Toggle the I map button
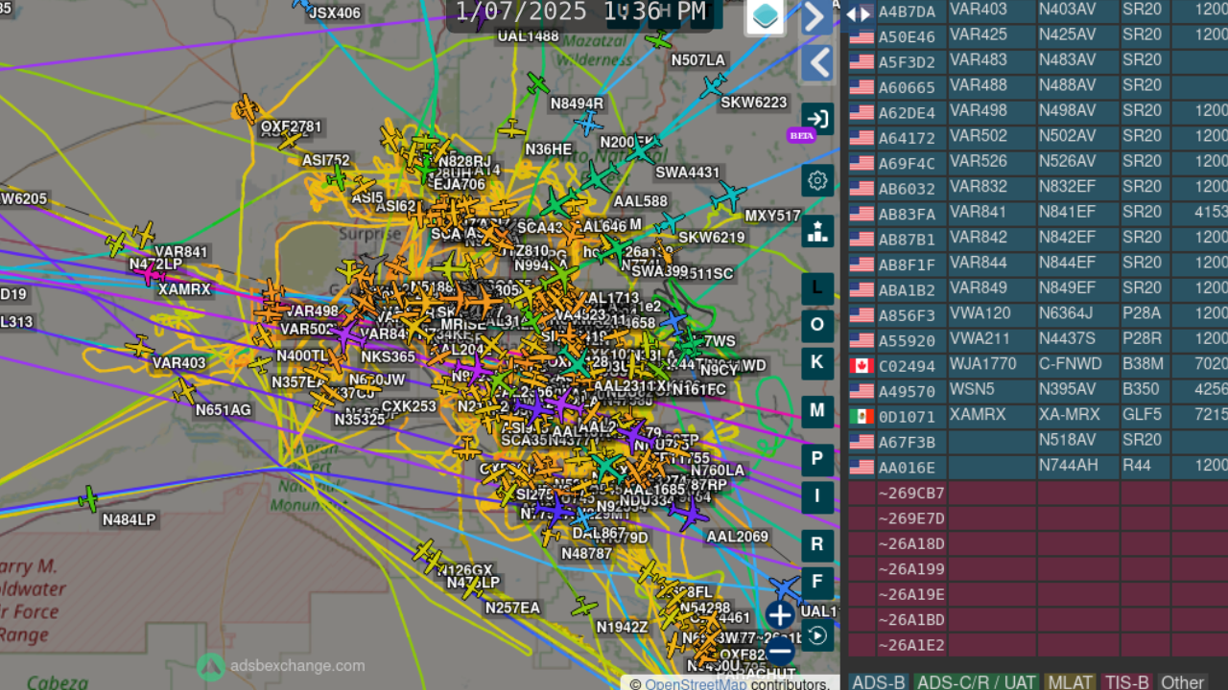The image size is (1228, 690). coord(817,496)
